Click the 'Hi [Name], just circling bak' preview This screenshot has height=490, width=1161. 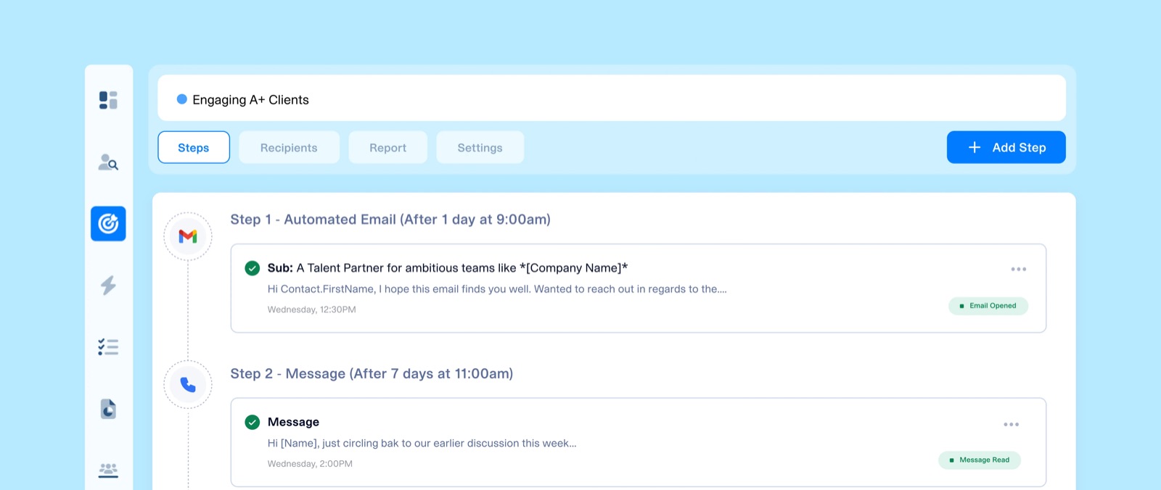point(422,444)
